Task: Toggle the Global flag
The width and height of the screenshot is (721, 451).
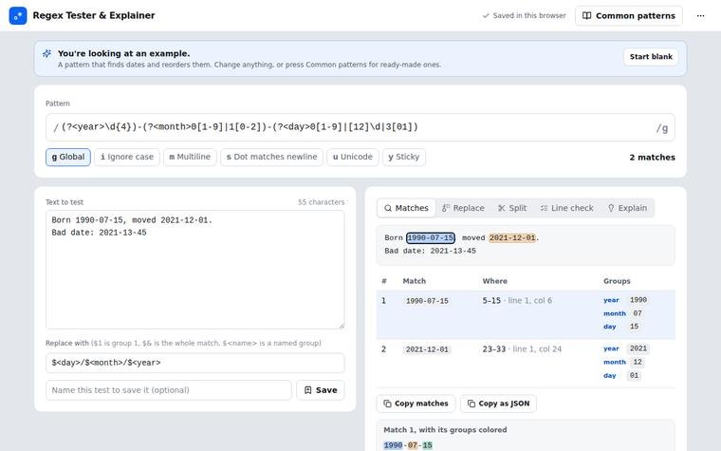Action: click(x=68, y=157)
